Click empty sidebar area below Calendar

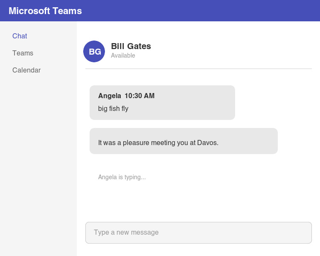(x=38, y=162)
